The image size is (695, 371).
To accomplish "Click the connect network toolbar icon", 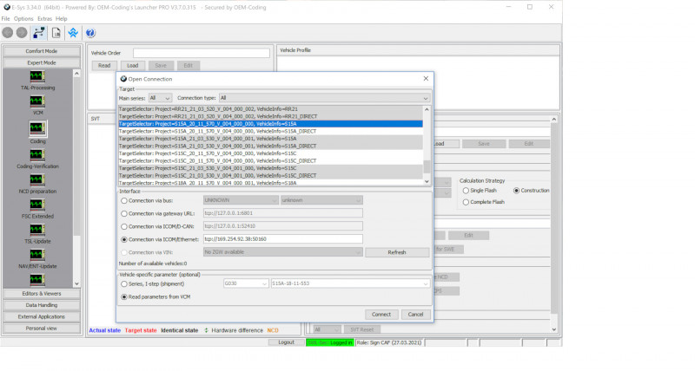I will pos(39,33).
